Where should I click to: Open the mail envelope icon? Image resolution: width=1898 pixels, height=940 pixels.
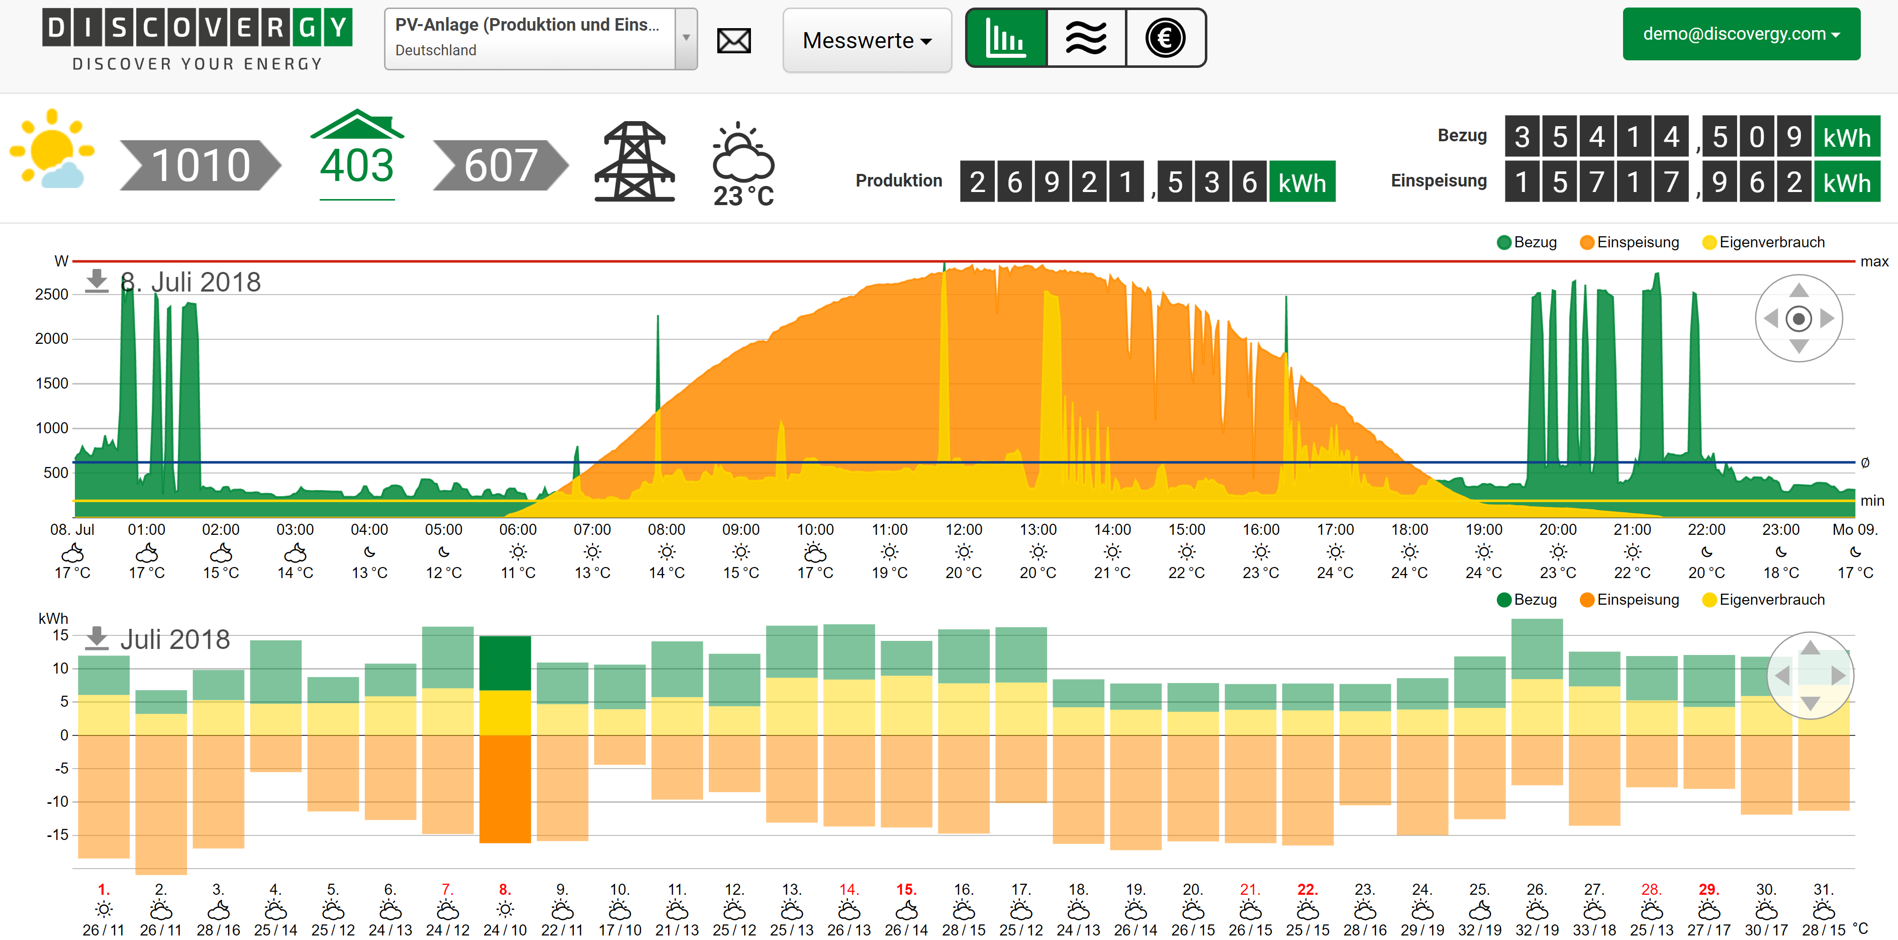[734, 40]
